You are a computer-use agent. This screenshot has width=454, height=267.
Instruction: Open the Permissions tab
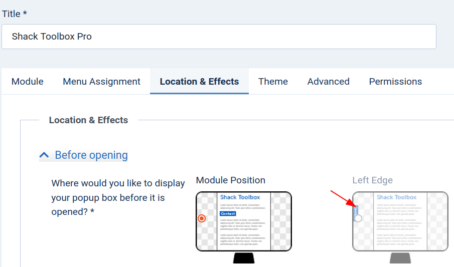point(395,82)
